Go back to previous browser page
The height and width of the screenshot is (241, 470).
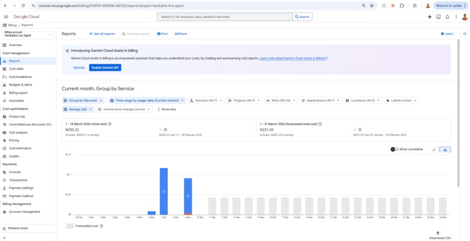pos(5,5)
